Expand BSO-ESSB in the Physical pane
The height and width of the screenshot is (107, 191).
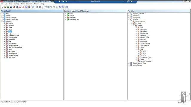129,16
